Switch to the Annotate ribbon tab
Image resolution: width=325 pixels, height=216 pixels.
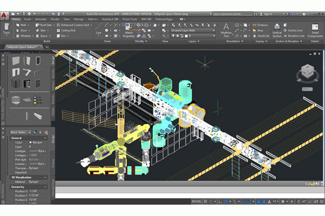pos(41,18)
